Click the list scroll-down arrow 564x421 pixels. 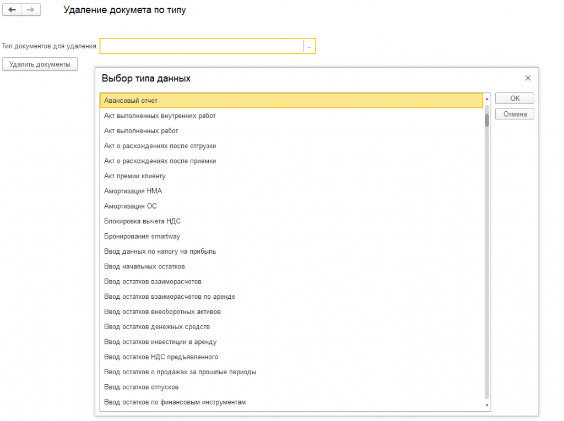tap(487, 405)
